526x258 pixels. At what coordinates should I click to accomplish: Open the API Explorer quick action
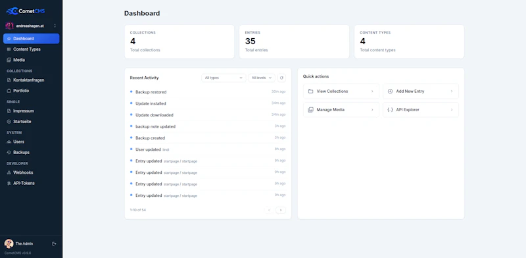(421, 110)
